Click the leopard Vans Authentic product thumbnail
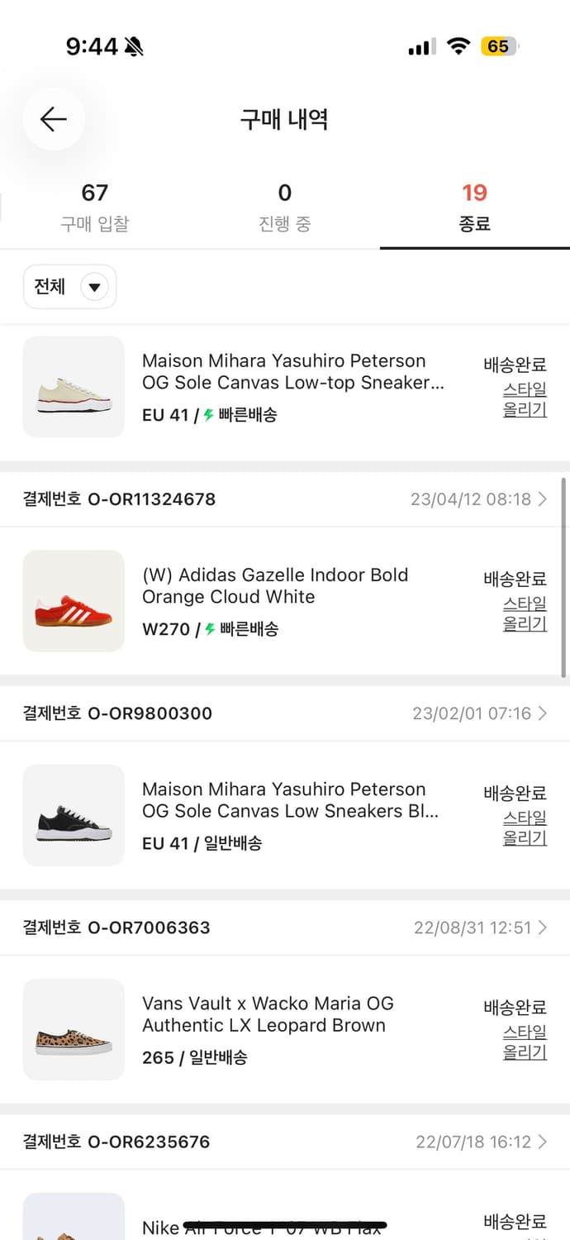This screenshot has height=1240, width=570. 74,1029
